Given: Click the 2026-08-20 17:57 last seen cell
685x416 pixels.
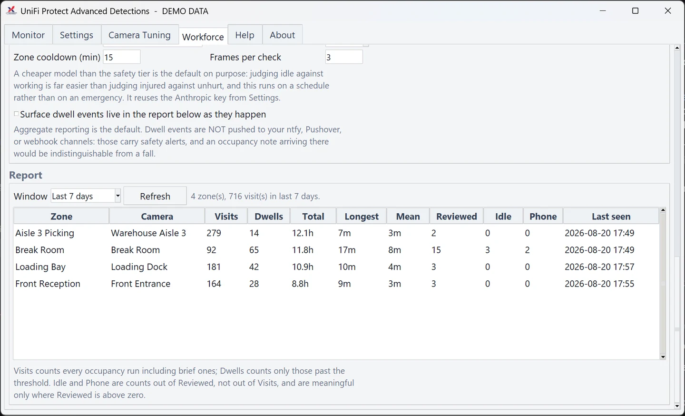Looking at the screenshot, I should (x=599, y=267).
